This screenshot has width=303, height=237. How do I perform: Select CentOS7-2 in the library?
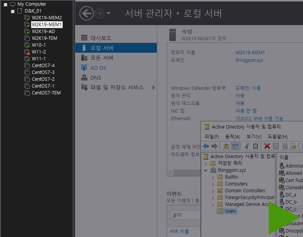pyautogui.click(x=43, y=79)
